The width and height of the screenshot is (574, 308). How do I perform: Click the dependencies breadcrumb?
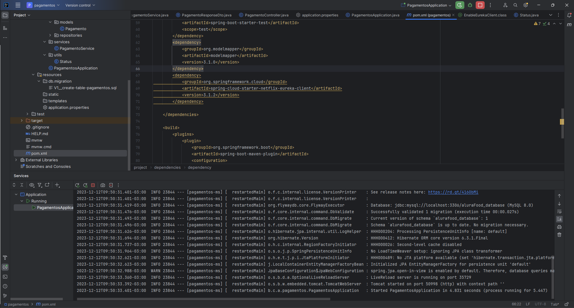point(167,167)
